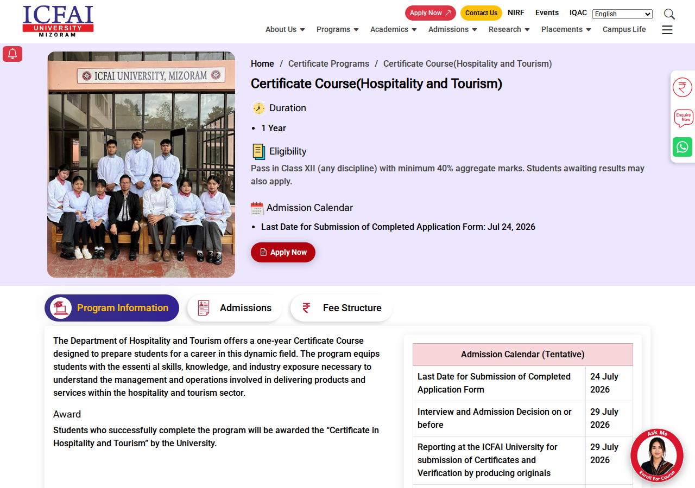Open the Events link
695x488 pixels.
click(x=547, y=12)
